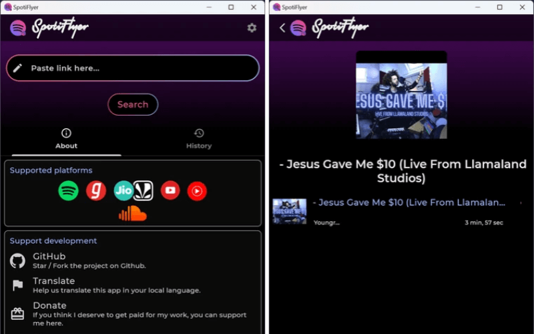Select the Spotify platform icon
Screen dimensions: 534x334
click(x=69, y=190)
